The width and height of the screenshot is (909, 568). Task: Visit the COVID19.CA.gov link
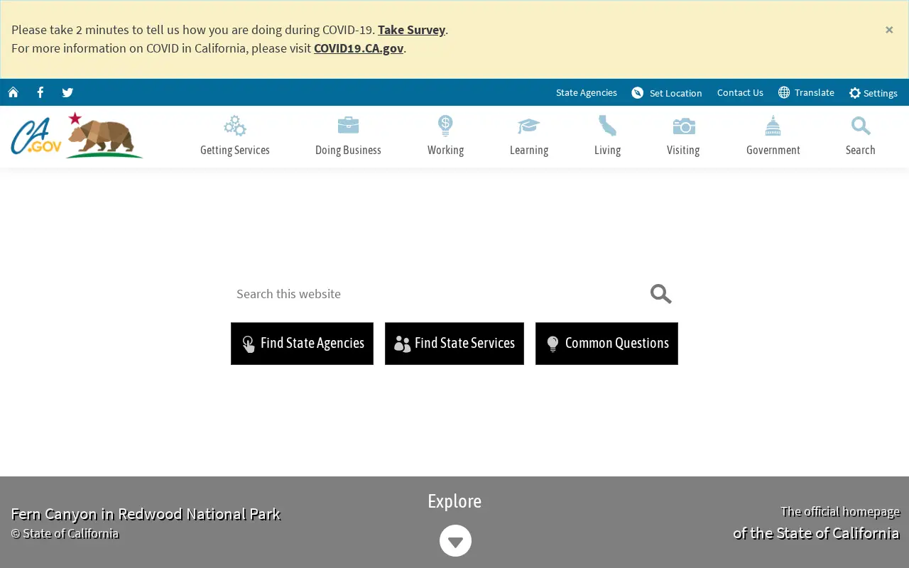(359, 48)
